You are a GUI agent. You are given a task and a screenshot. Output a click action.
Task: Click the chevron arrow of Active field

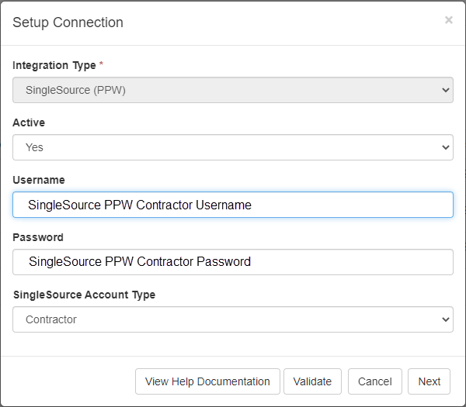click(x=445, y=147)
